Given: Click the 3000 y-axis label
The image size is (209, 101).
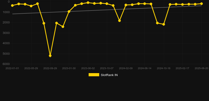Looking at the screenshot, I should point(6,33).
